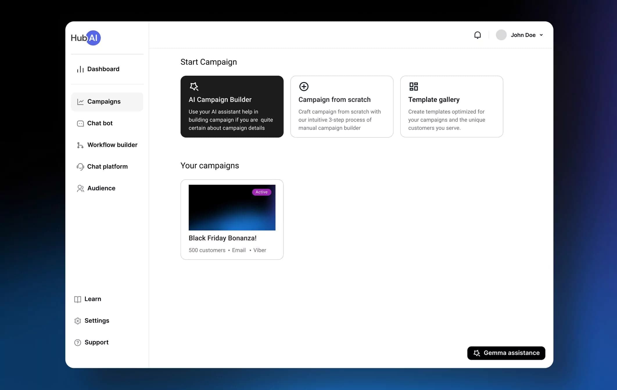Select Campaigns in the sidebar
The height and width of the screenshot is (390, 617).
[x=107, y=102]
